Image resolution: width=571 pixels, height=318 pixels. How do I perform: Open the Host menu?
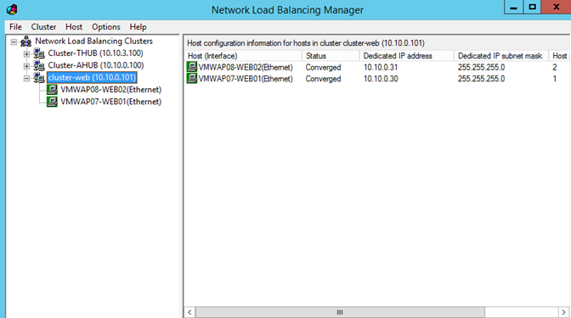[x=74, y=27]
